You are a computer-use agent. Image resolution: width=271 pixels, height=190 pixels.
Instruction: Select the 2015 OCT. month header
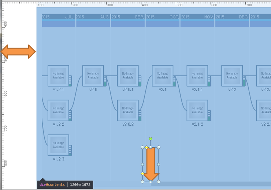(162, 17)
